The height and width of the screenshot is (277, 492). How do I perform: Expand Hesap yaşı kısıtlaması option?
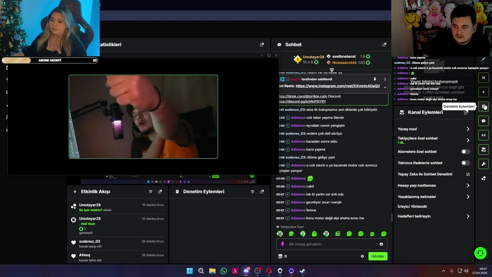pos(468,185)
